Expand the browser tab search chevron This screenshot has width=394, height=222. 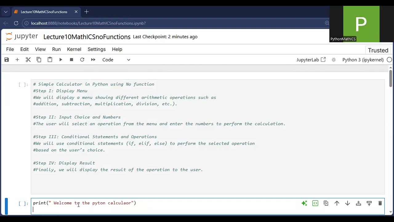tap(6, 12)
